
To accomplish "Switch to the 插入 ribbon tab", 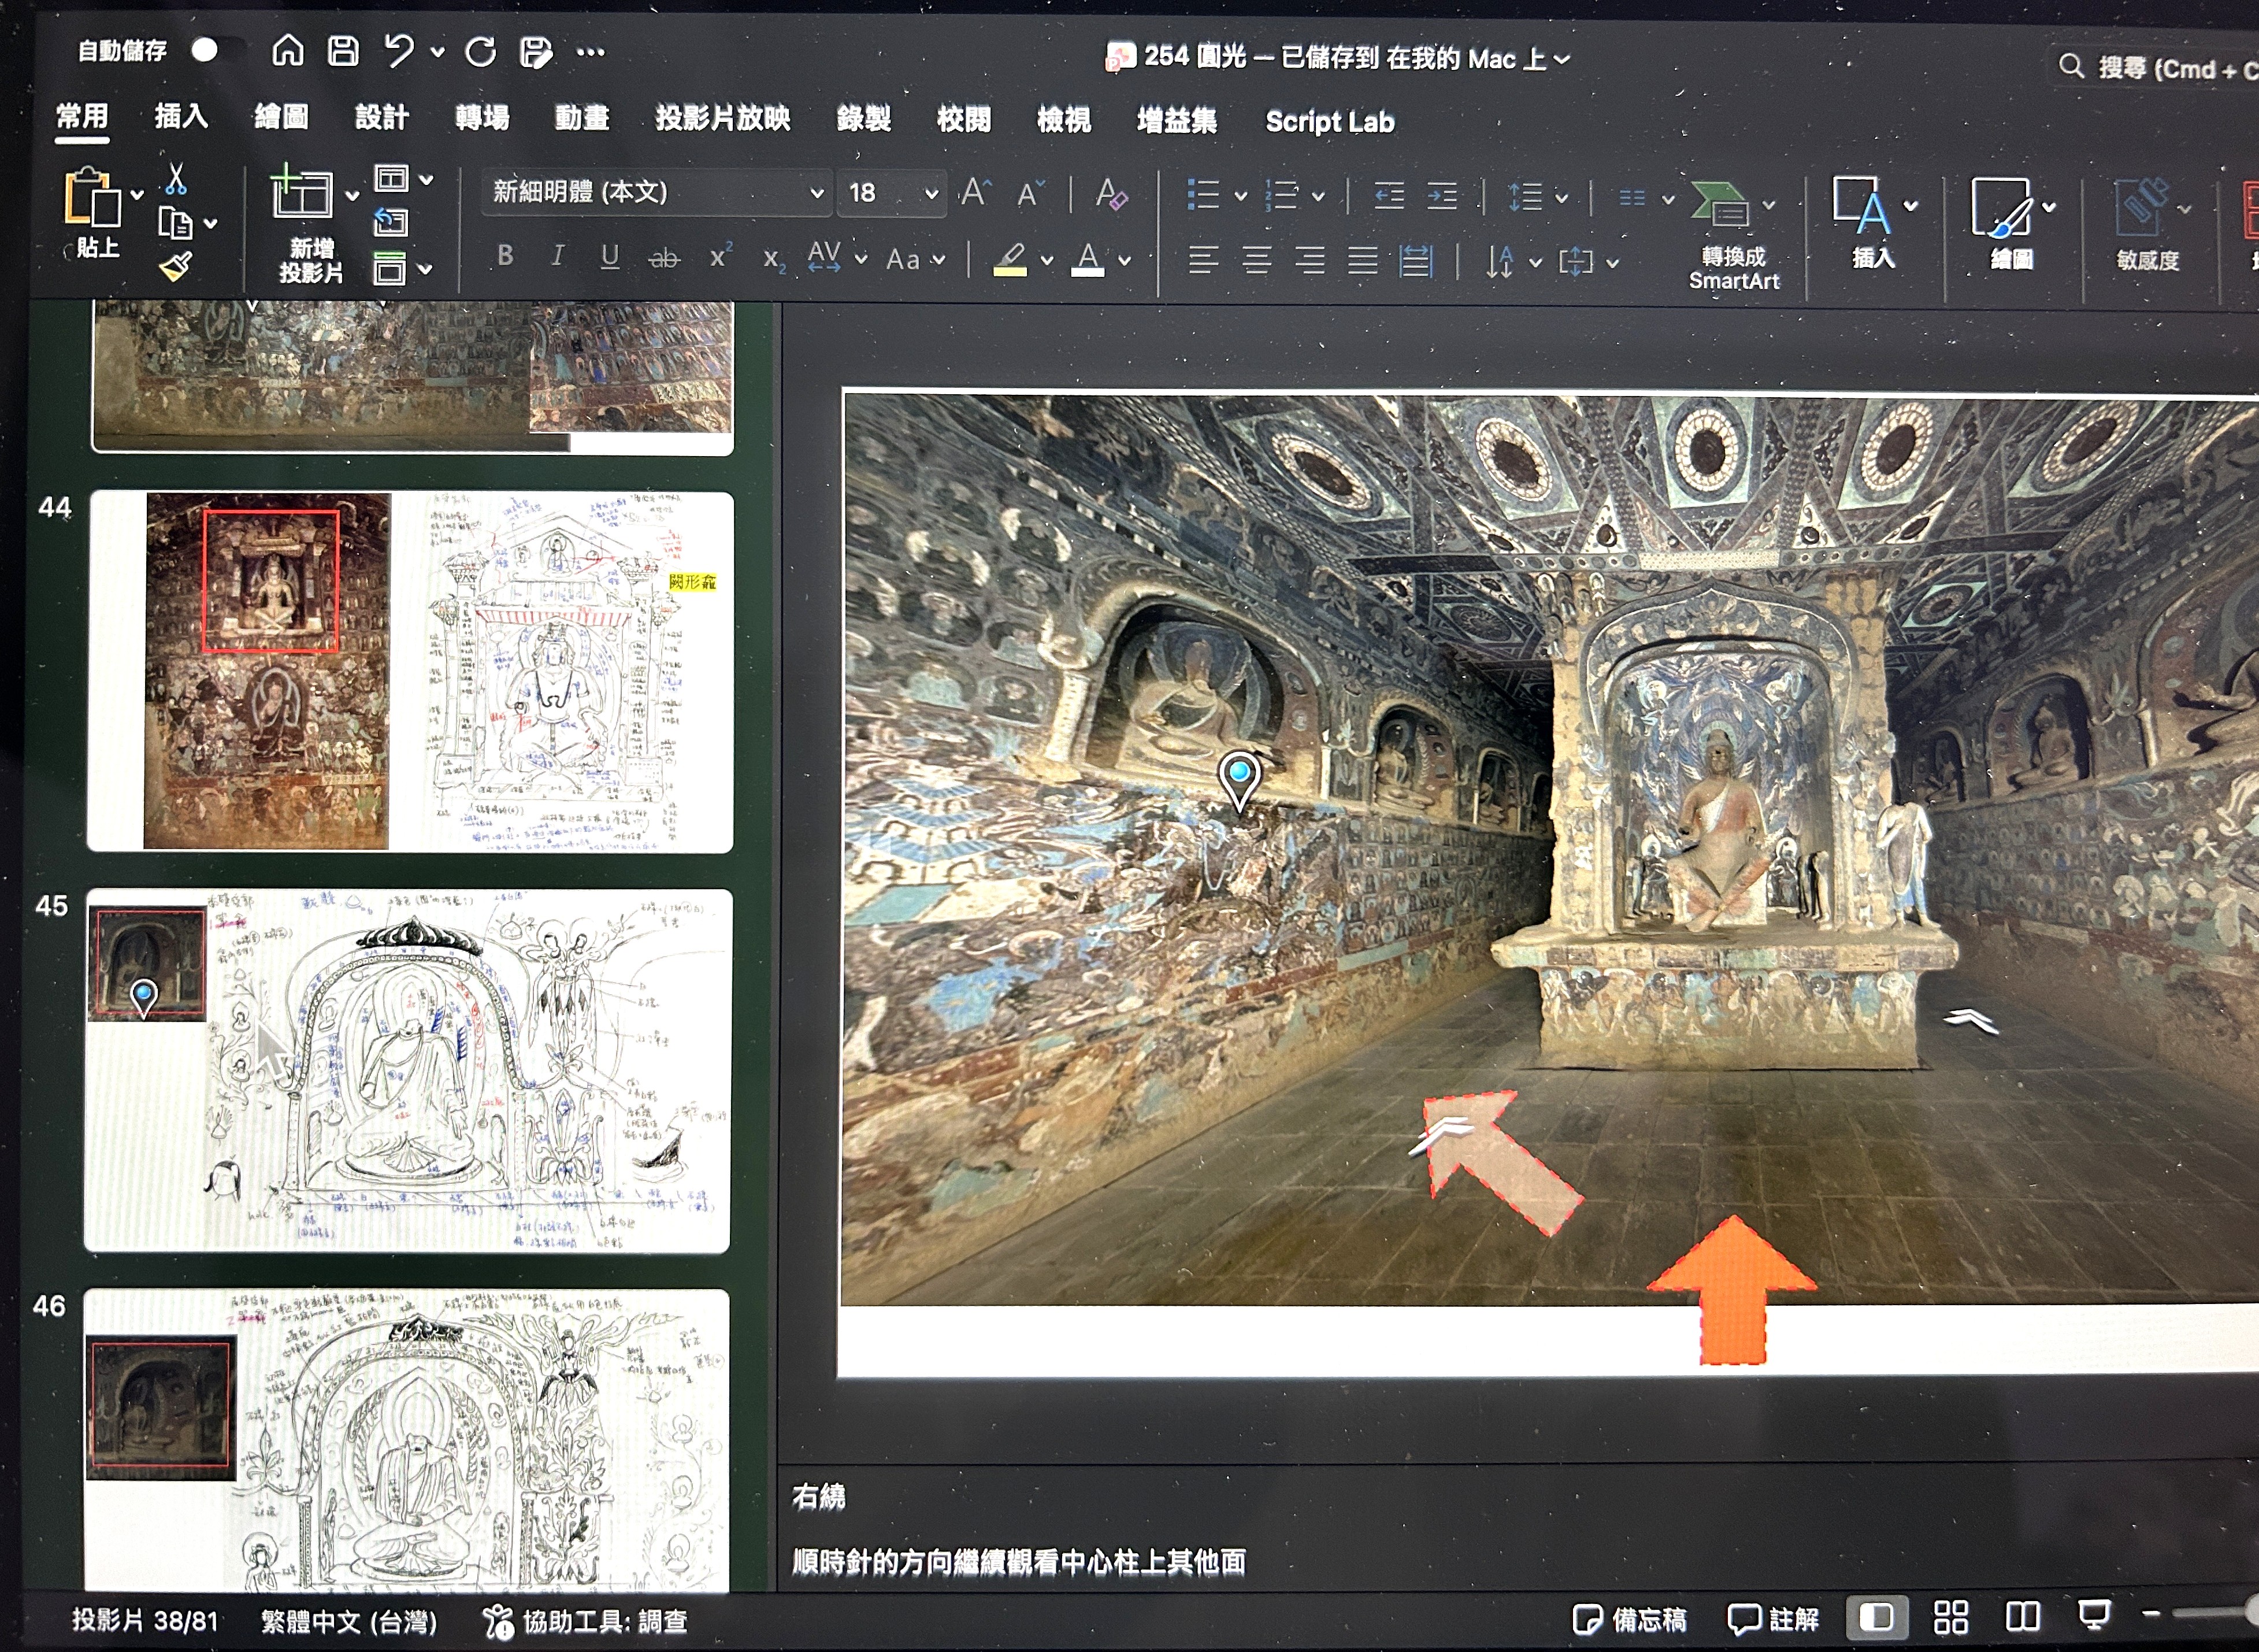I will tap(181, 116).
